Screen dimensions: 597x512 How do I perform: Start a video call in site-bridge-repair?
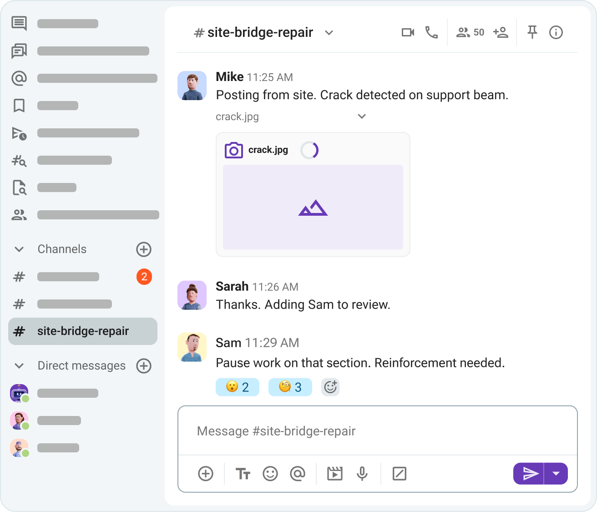click(x=408, y=32)
